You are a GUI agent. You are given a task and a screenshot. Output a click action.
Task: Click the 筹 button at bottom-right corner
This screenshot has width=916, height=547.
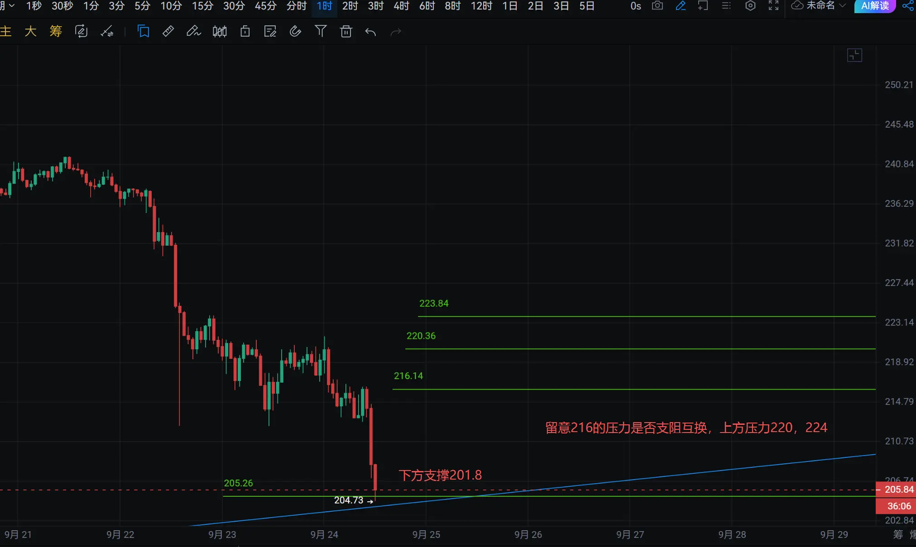click(x=898, y=534)
